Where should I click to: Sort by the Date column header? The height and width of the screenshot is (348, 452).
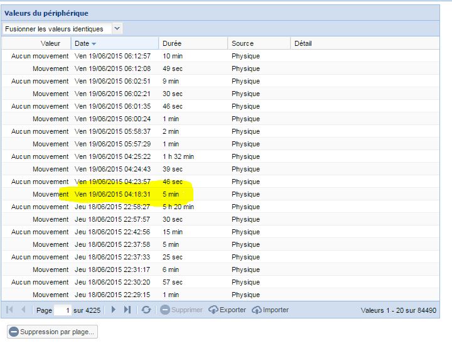point(85,43)
